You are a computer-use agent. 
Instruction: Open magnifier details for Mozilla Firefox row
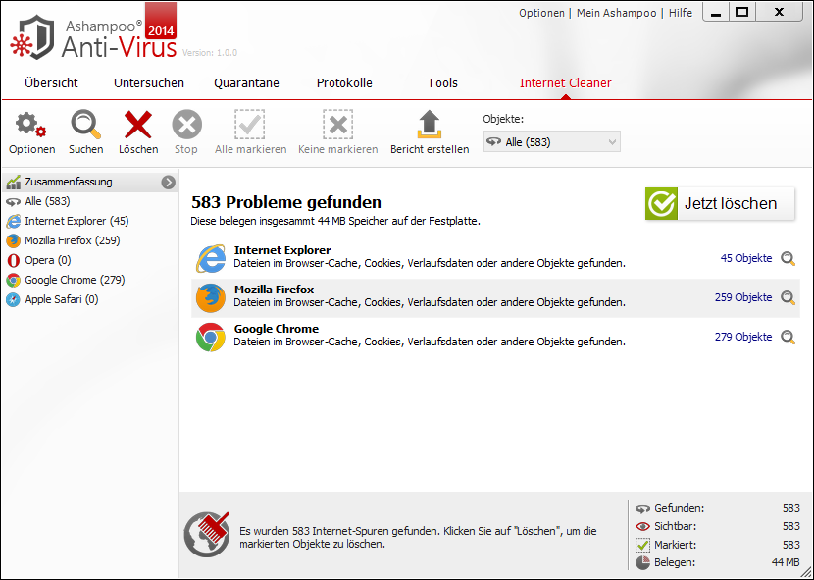point(788,297)
